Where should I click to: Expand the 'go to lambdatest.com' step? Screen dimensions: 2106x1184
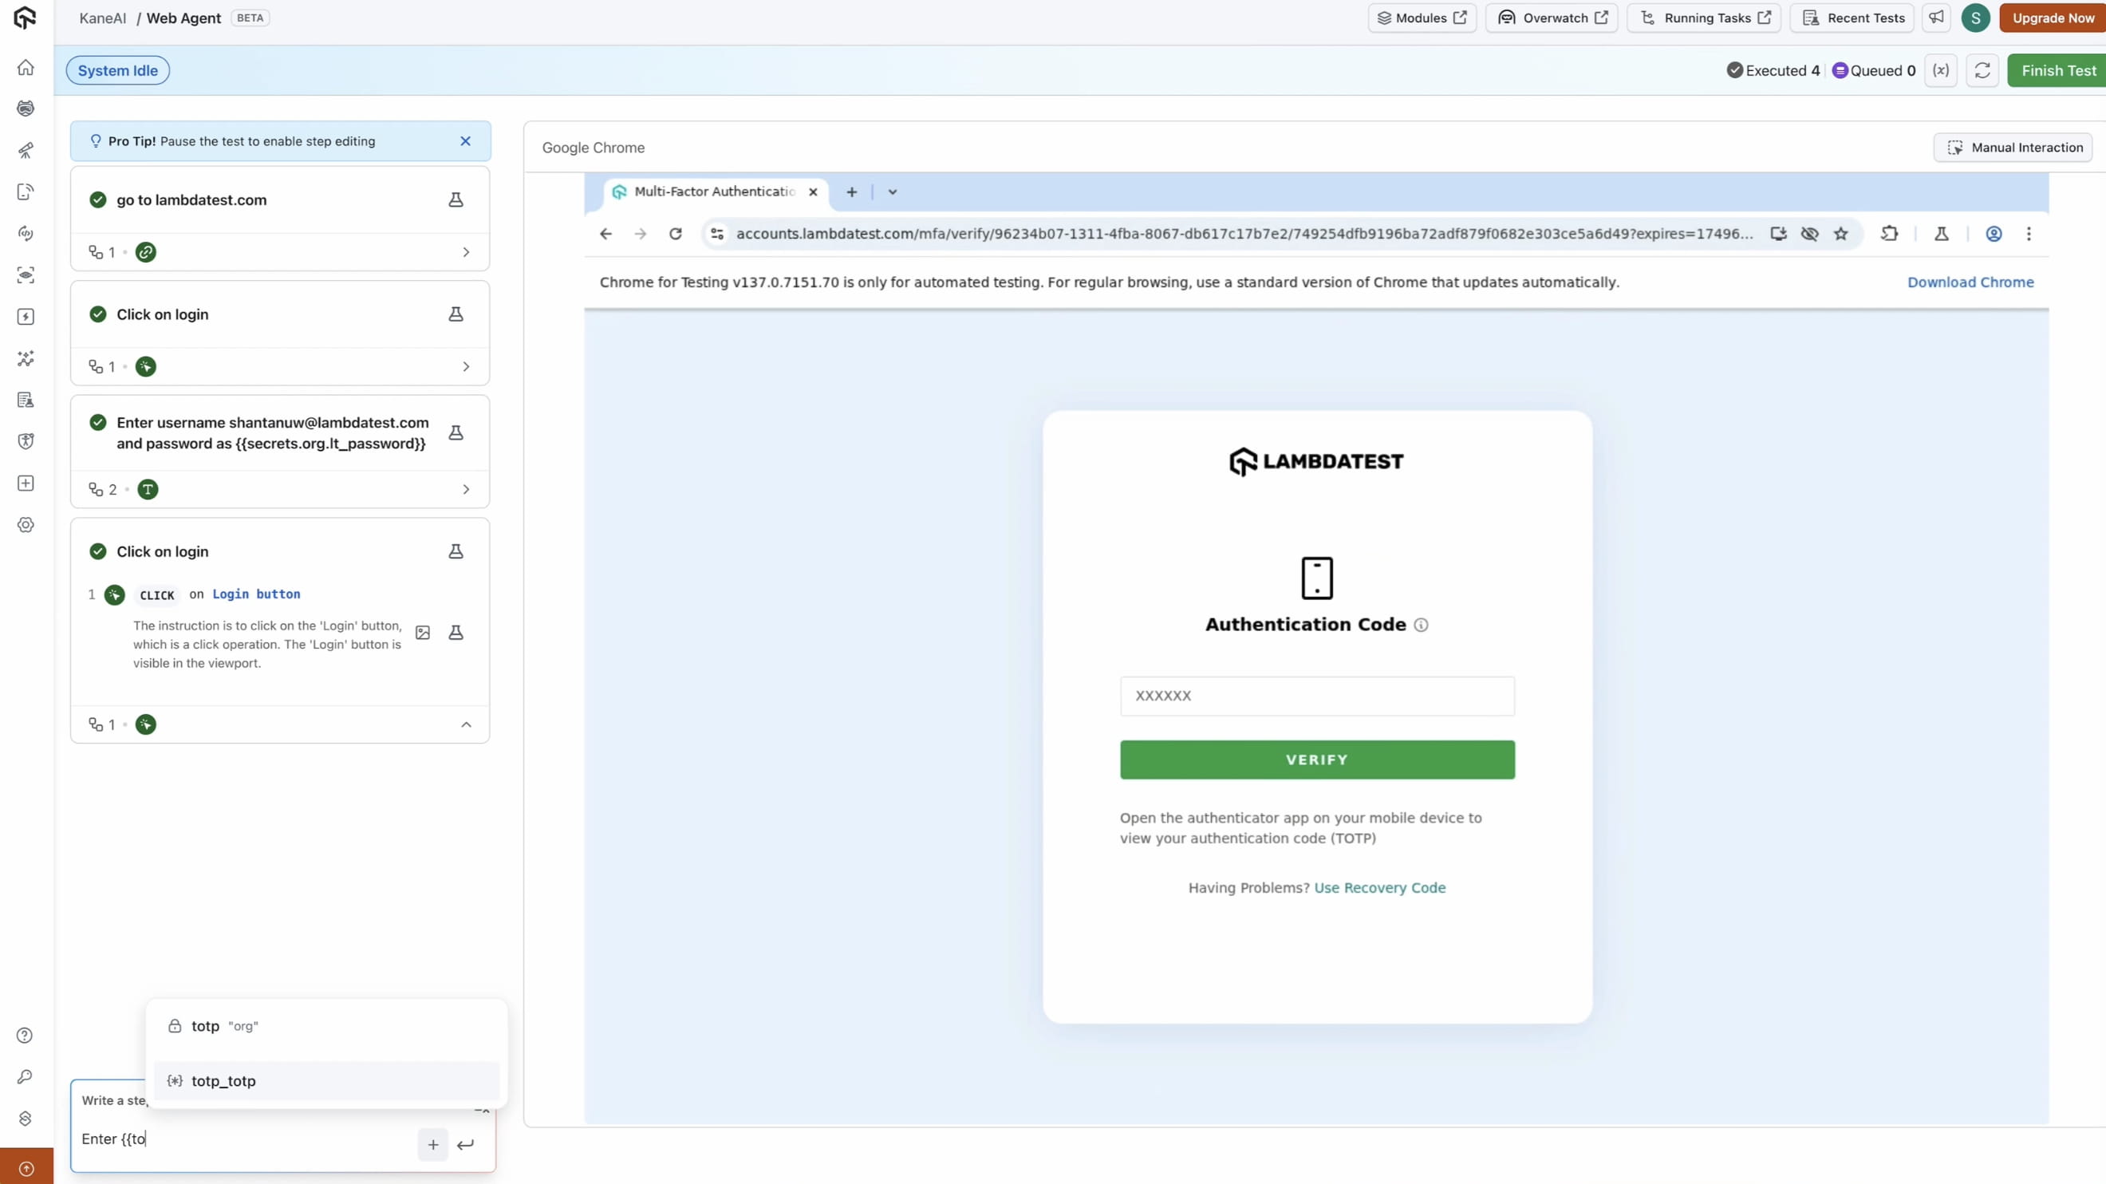click(x=466, y=252)
